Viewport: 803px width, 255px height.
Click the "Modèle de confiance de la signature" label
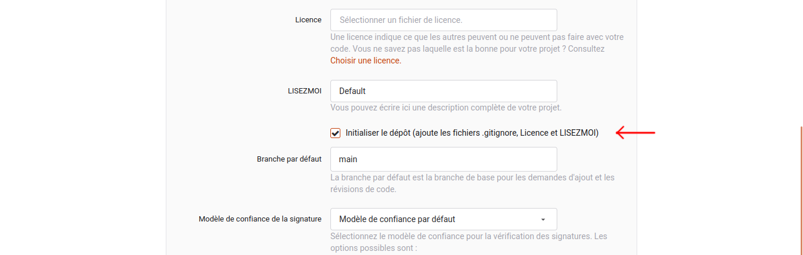pos(260,219)
